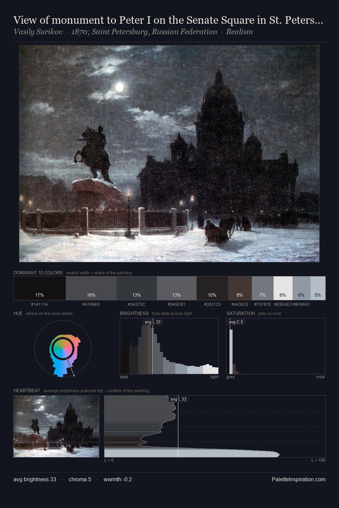Image resolution: width=339 pixels, height=508 pixels.
Task: Click the HEARTBEAT section heading
Action: click(x=27, y=390)
